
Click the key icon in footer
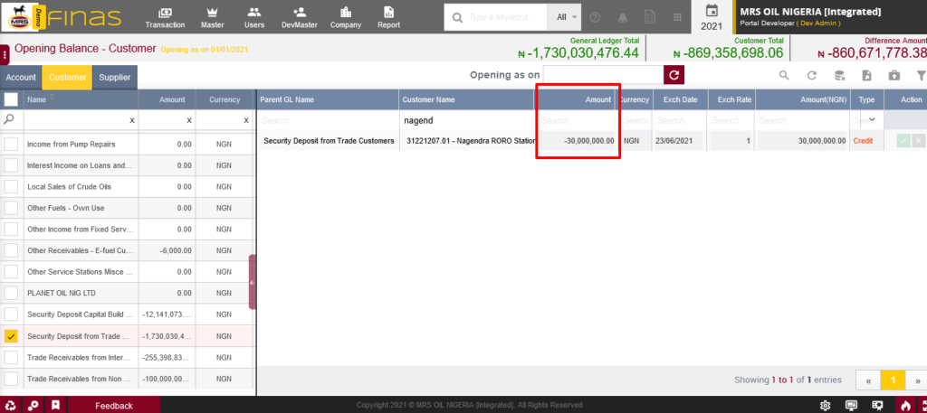pos(33,406)
